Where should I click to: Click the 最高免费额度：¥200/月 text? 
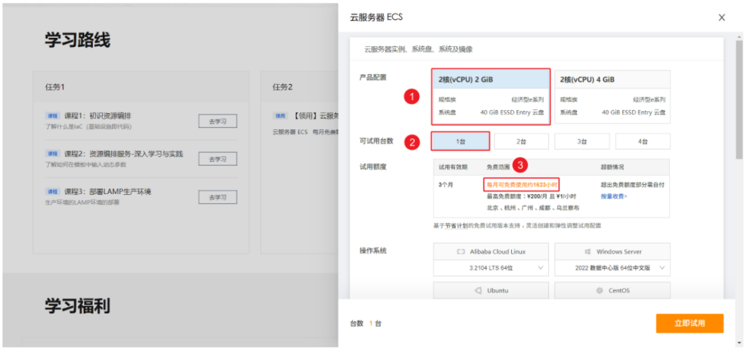[x=517, y=196]
